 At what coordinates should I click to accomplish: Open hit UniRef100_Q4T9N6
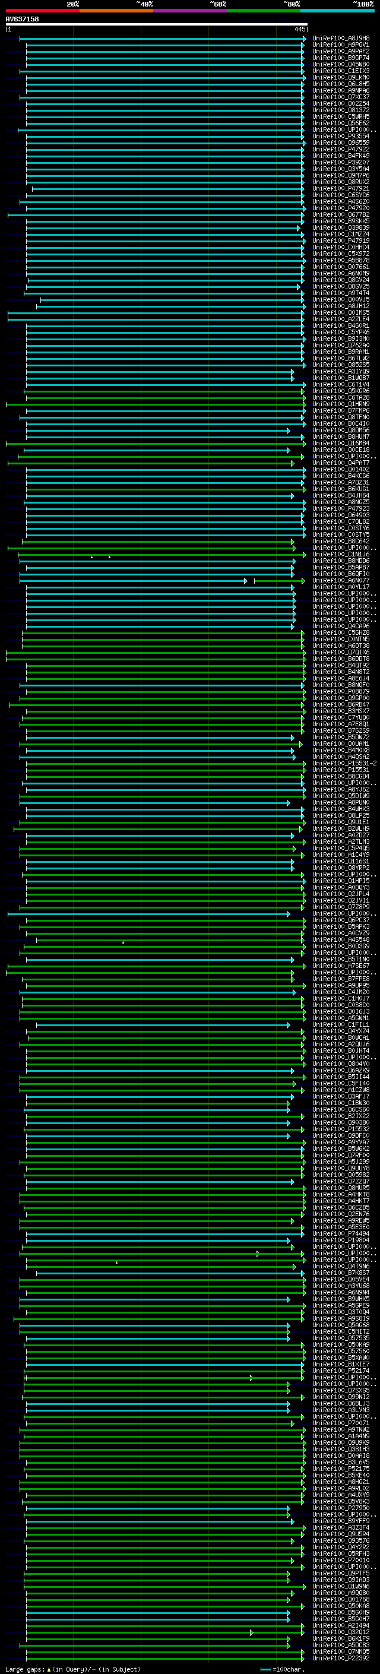click(341, 1267)
